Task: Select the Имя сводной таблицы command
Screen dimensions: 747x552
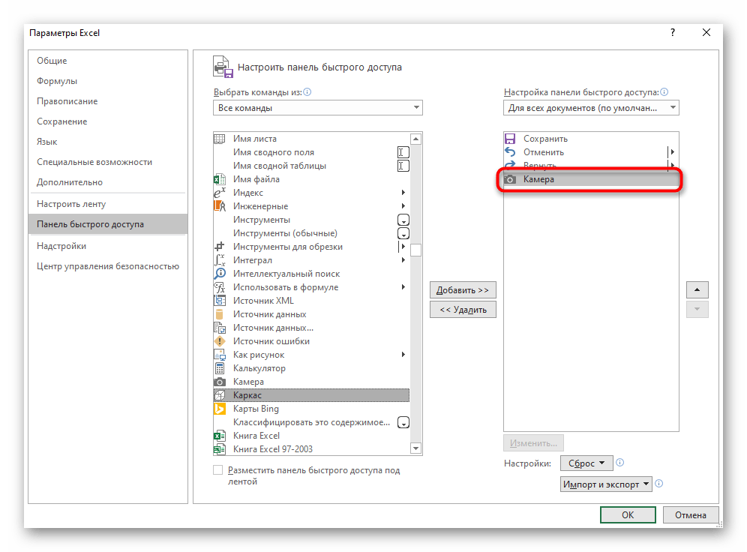Action: point(311,166)
